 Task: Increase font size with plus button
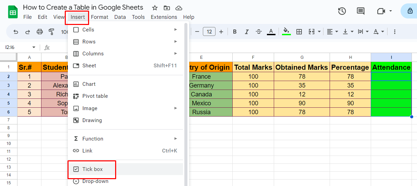221,32
